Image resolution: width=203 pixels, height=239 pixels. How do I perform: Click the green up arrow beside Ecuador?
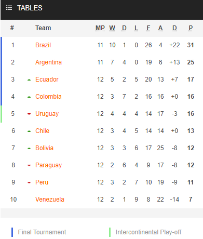[x=29, y=80]
